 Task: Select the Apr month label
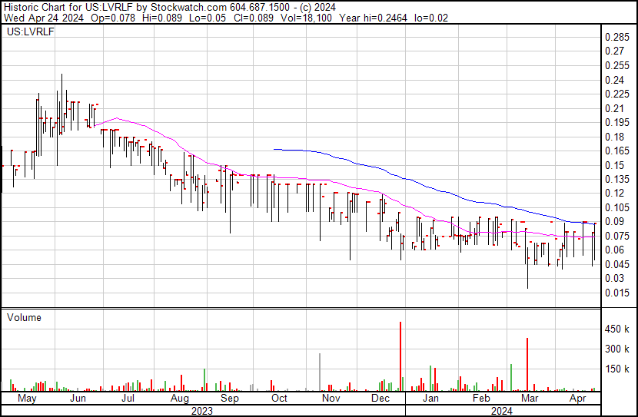click(578, 399)
